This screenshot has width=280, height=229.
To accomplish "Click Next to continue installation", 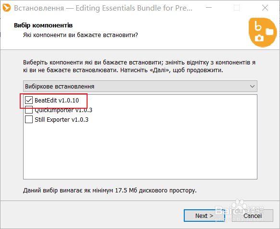I will tap(204, 216).
